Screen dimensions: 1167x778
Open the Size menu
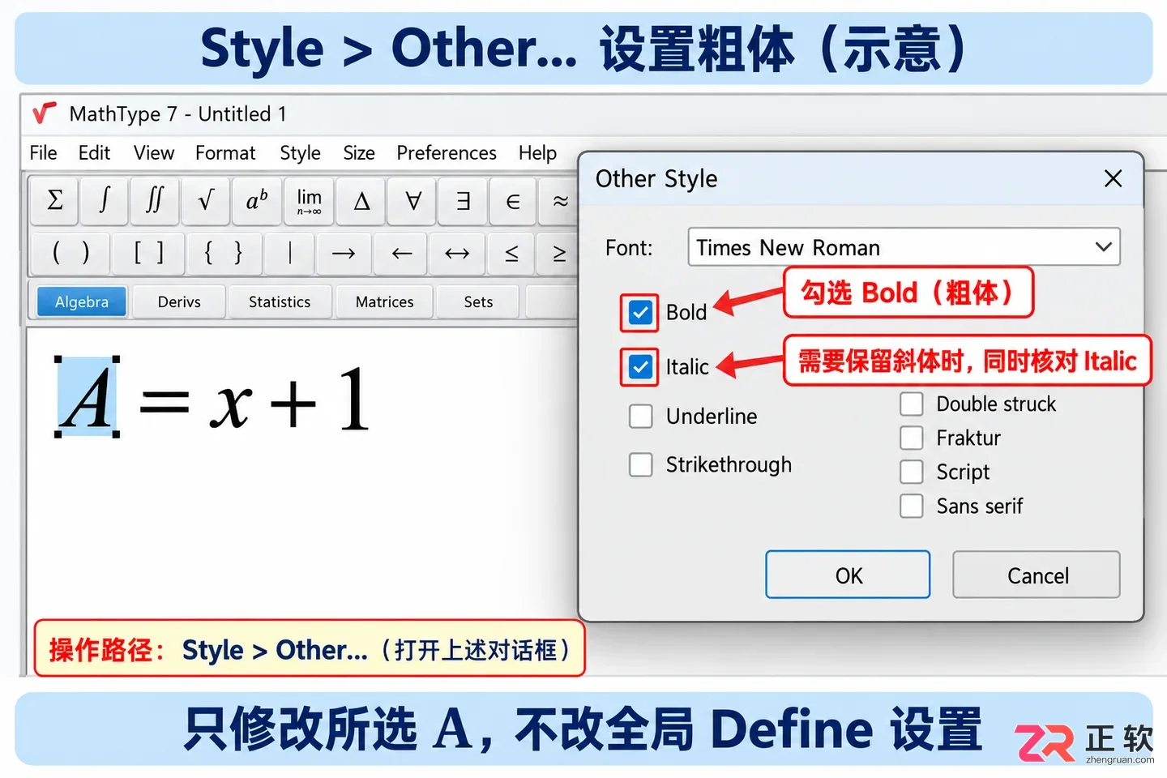point(359,152)
